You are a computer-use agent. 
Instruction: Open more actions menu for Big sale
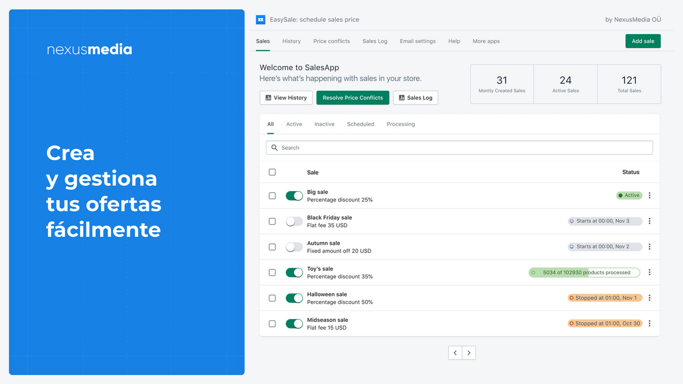click(649, 196)
